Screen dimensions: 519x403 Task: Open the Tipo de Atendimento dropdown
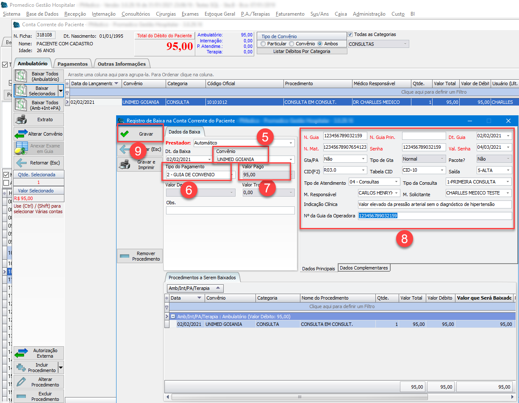[x=396, y=182]
